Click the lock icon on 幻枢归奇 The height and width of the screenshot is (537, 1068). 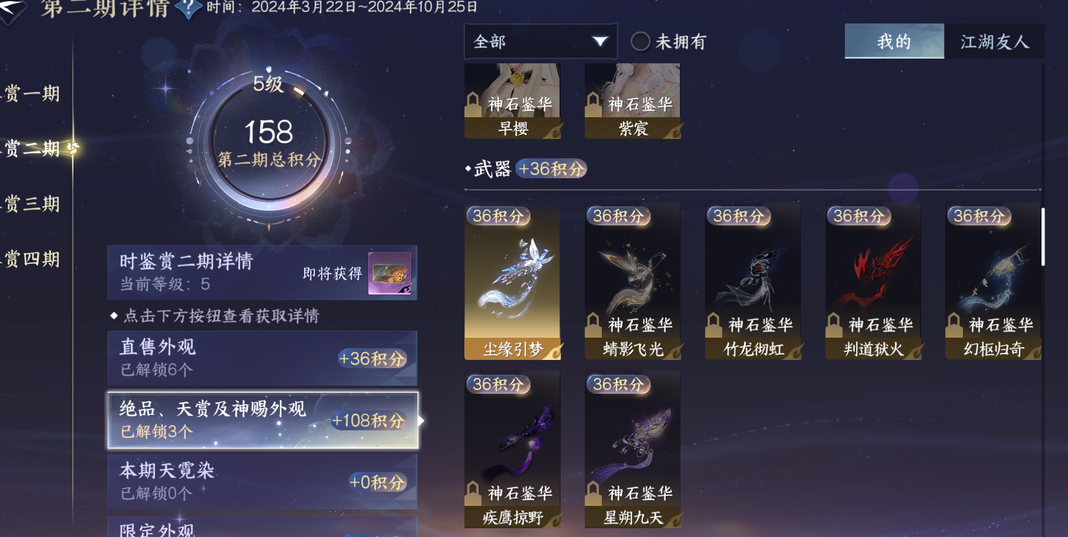(954, 325)
